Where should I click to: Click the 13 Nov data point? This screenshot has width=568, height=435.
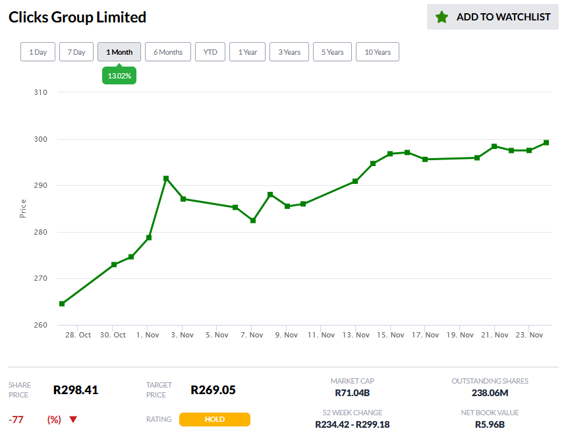tap(355, 181)
